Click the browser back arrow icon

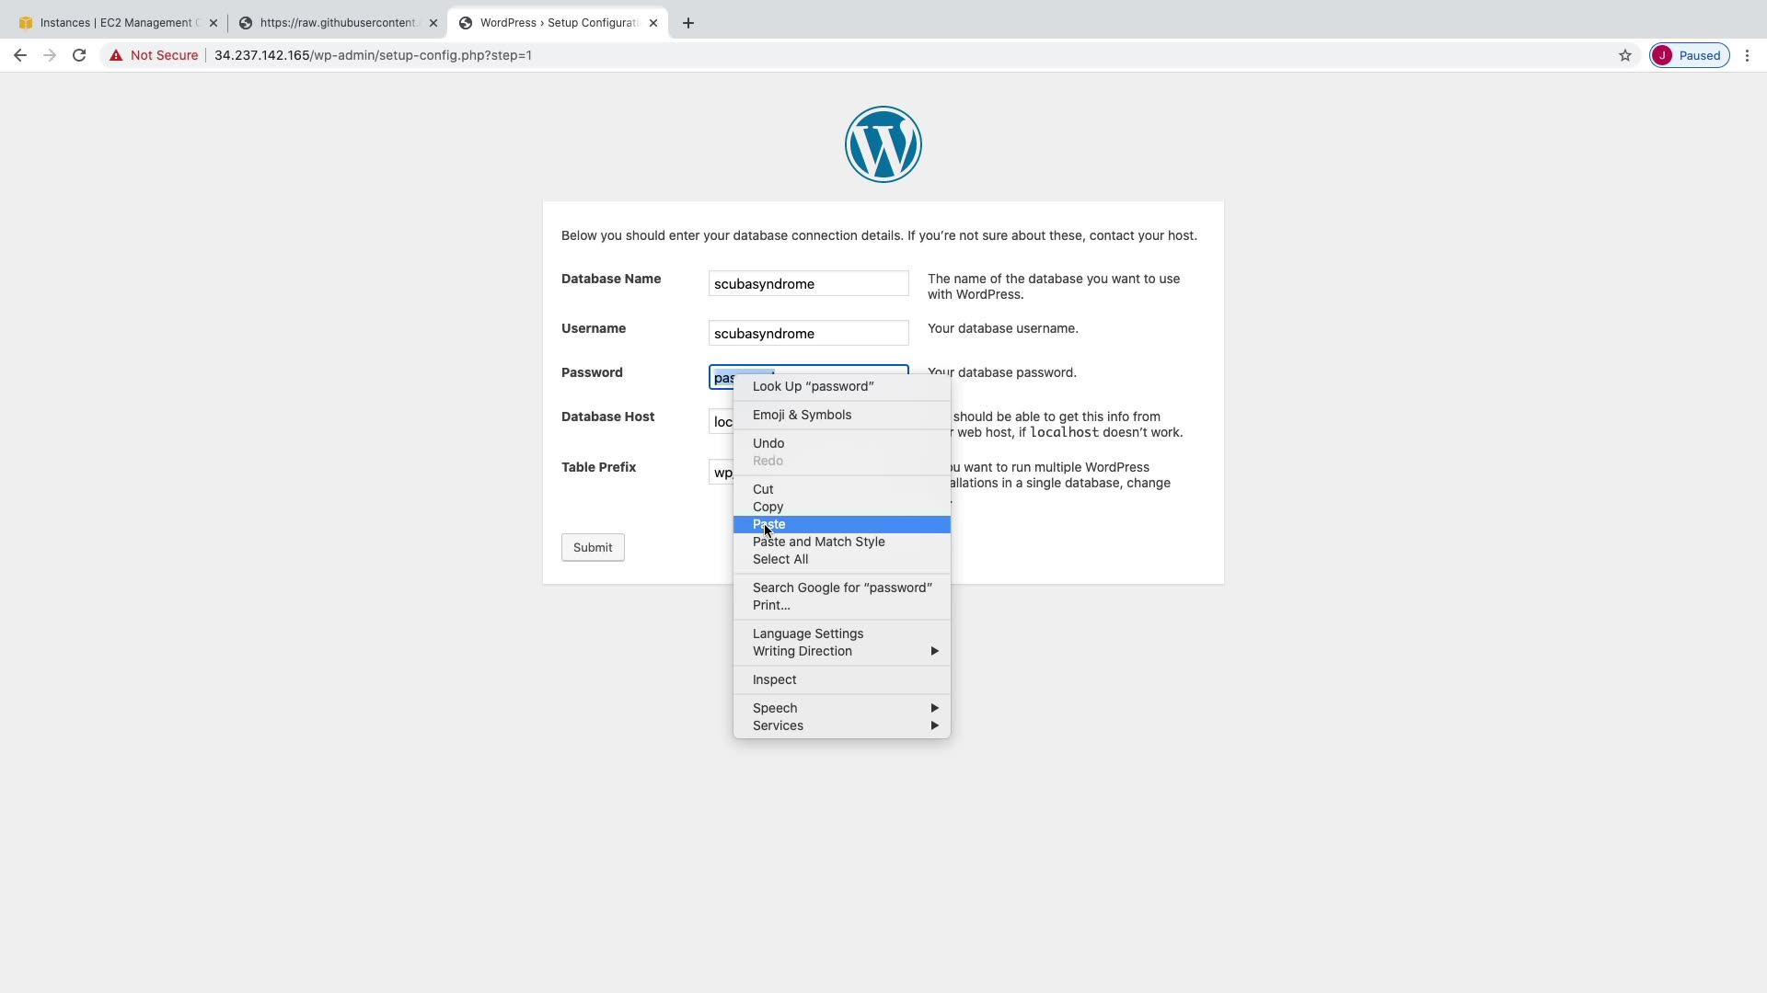point(20,55)
